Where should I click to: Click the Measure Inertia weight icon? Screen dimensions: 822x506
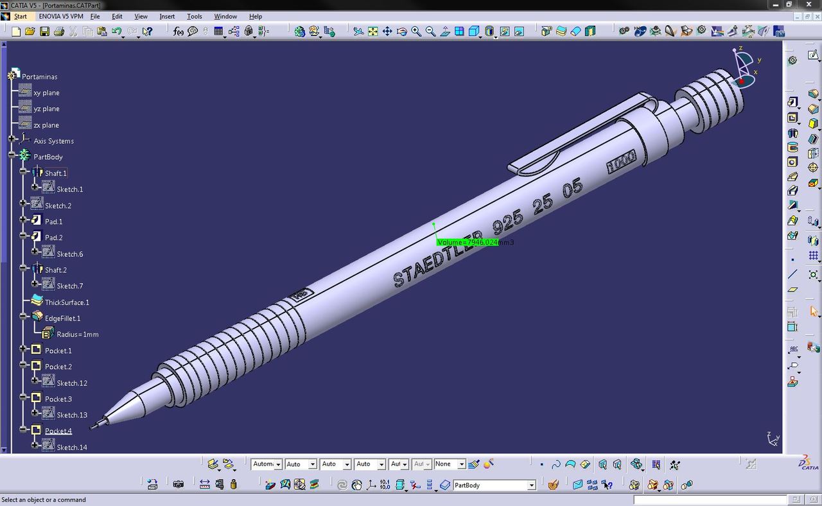(x=234, y=485)
